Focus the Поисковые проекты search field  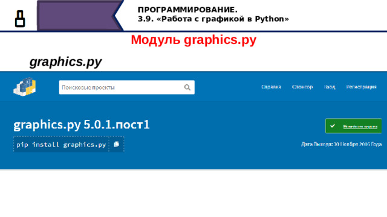[x=126, y=87]
